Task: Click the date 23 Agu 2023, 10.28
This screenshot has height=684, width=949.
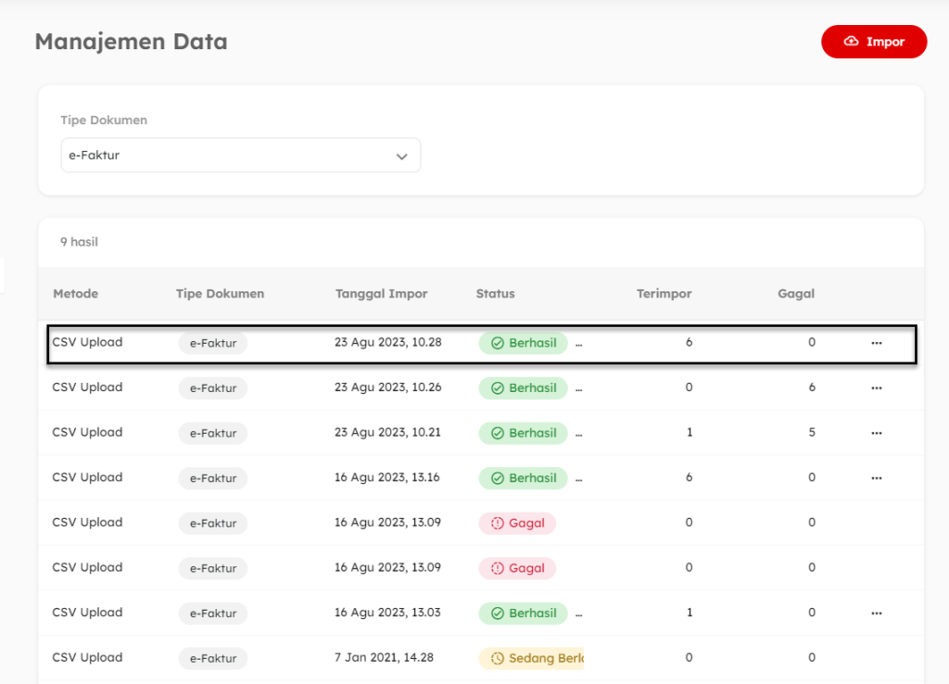Action: 388,342
